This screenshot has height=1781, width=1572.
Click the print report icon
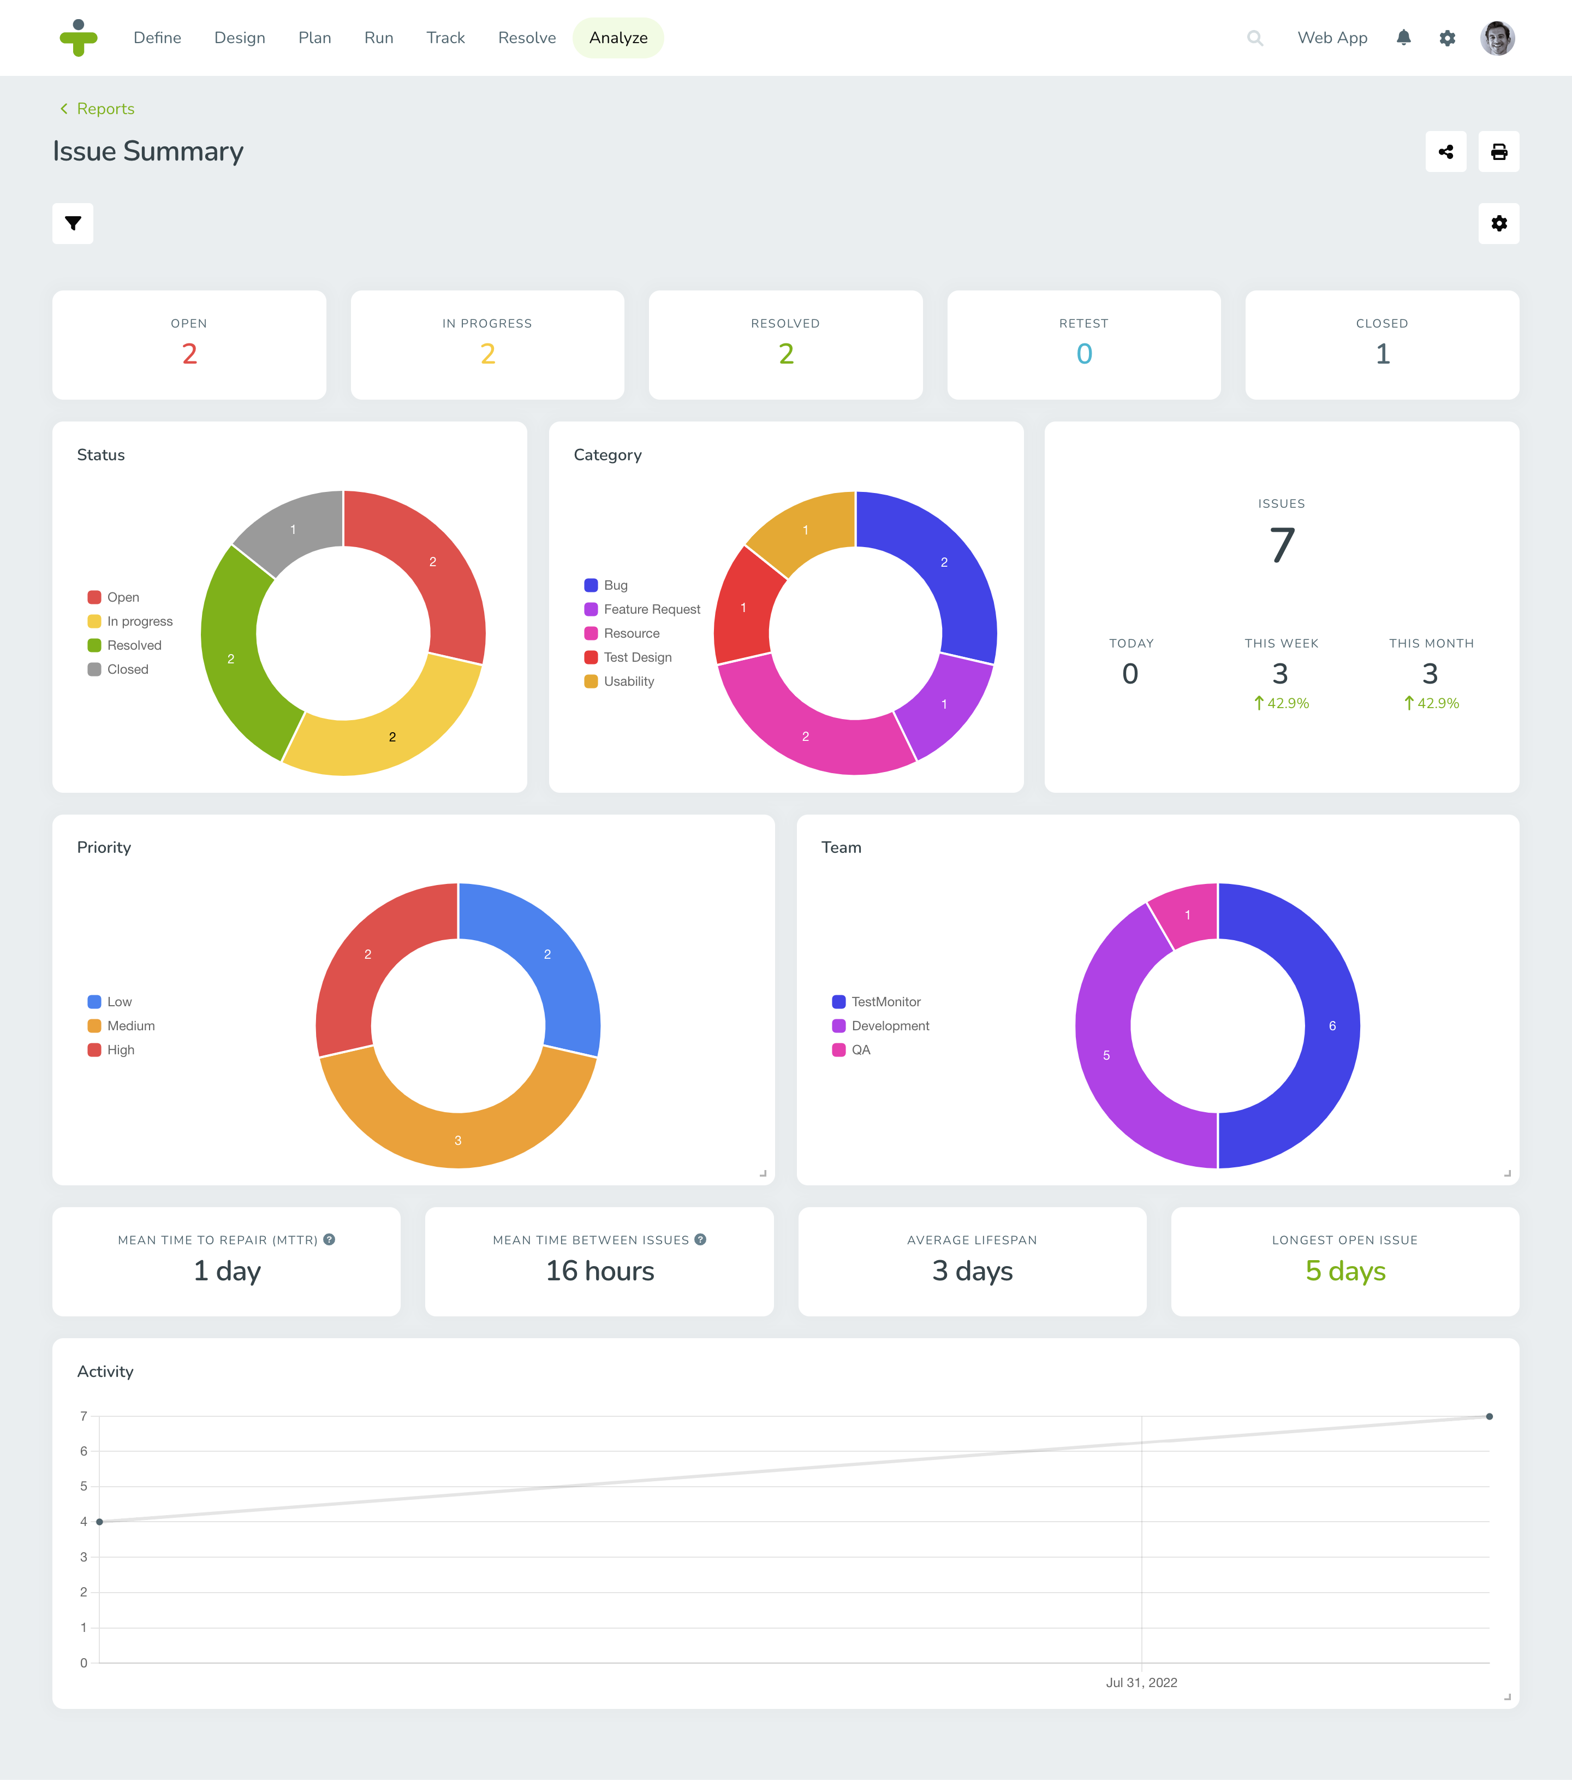(x=1499, y=152)
